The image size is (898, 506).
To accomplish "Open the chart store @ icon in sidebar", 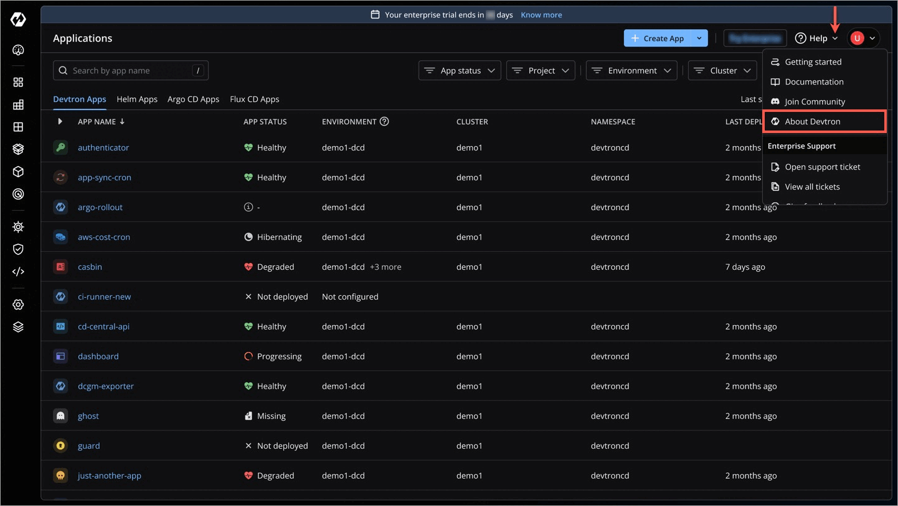I will coord(18,194).
